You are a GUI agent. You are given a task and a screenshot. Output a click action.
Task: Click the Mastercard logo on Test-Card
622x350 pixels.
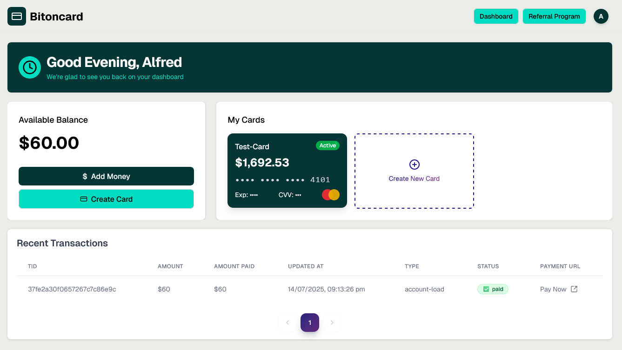(x=331, y=195)
